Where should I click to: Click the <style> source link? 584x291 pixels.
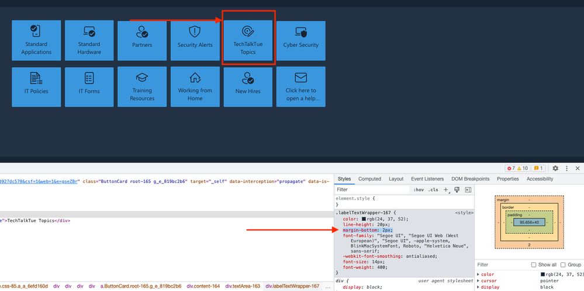pyautogui.click(x=464, y=213)
